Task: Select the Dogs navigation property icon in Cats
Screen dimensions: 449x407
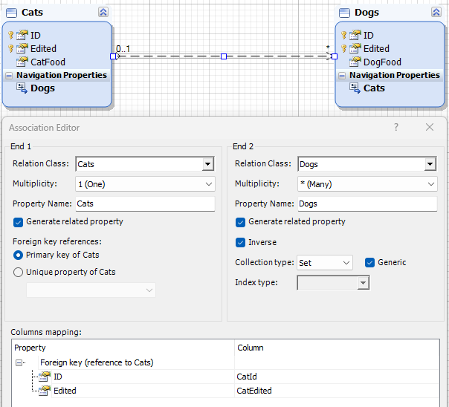Action: click(22, 88)
